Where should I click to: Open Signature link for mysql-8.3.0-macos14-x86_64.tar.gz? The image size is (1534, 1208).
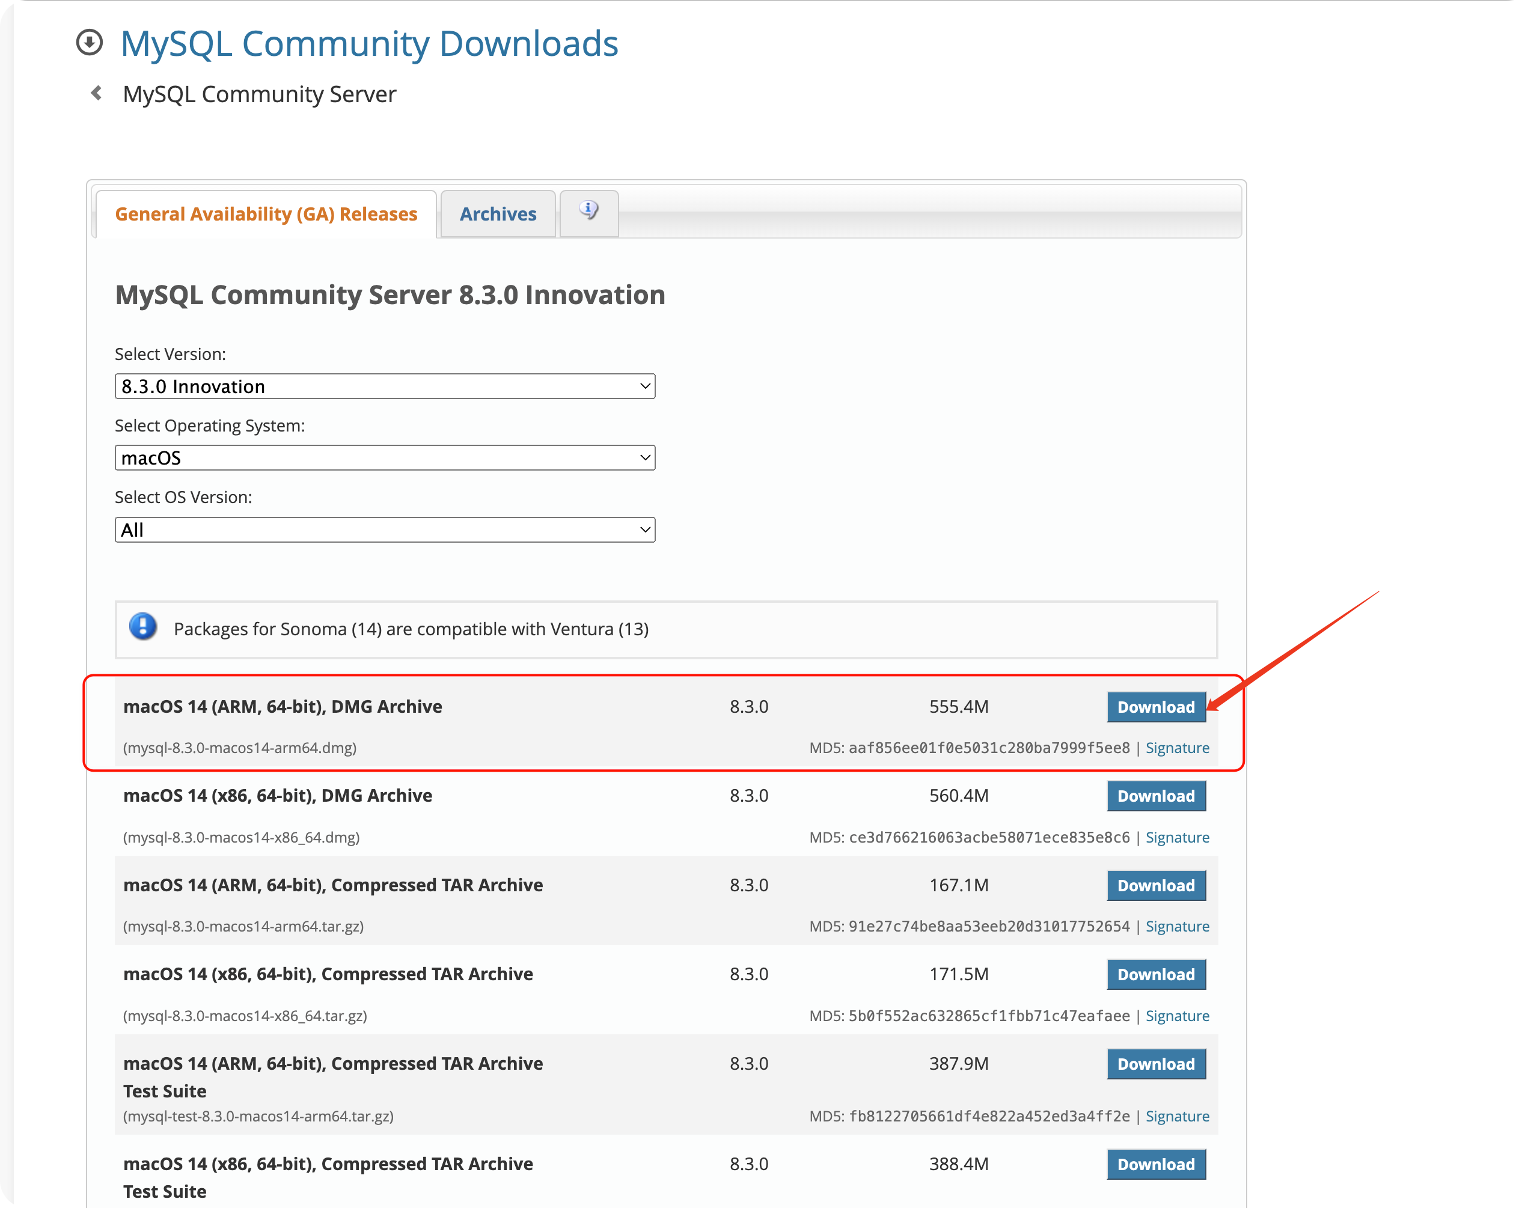[x=1177, y=1016]
